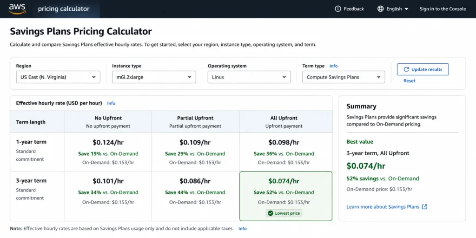Click the $0.074/hr price in the table
476x238 pixels.
284,181
